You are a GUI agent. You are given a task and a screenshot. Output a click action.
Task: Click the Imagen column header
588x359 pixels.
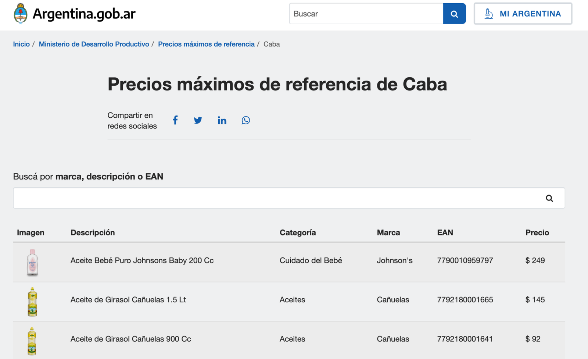point(31,232)
